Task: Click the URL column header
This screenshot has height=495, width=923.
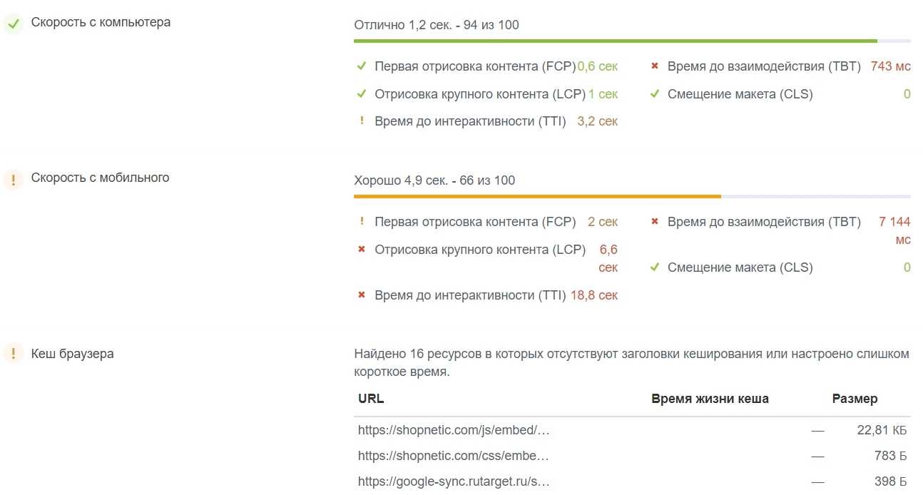Action: click(x=371, y=399)
